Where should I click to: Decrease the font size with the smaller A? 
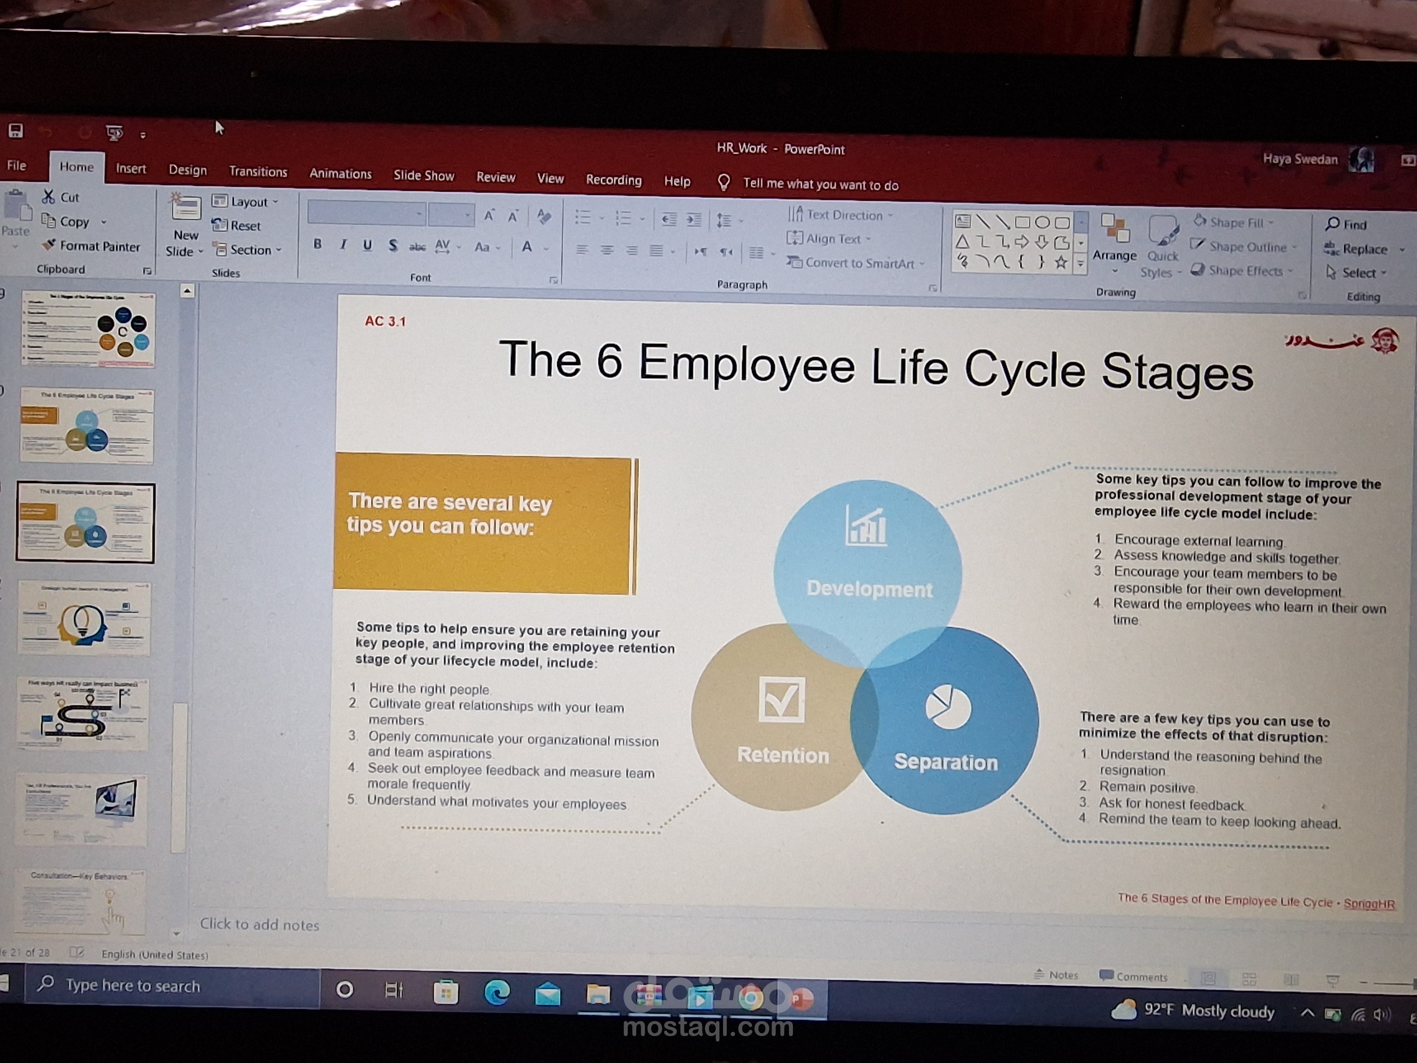(513, 216)
